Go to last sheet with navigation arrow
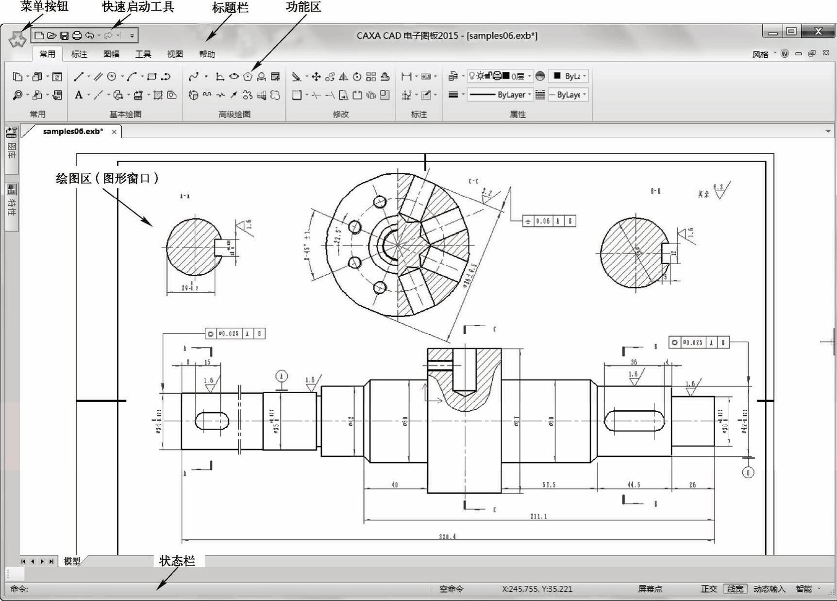837x601 pixels. click(51, 562)
